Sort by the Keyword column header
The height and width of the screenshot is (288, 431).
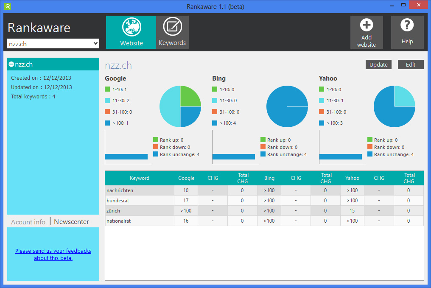(x=140, y=178)
